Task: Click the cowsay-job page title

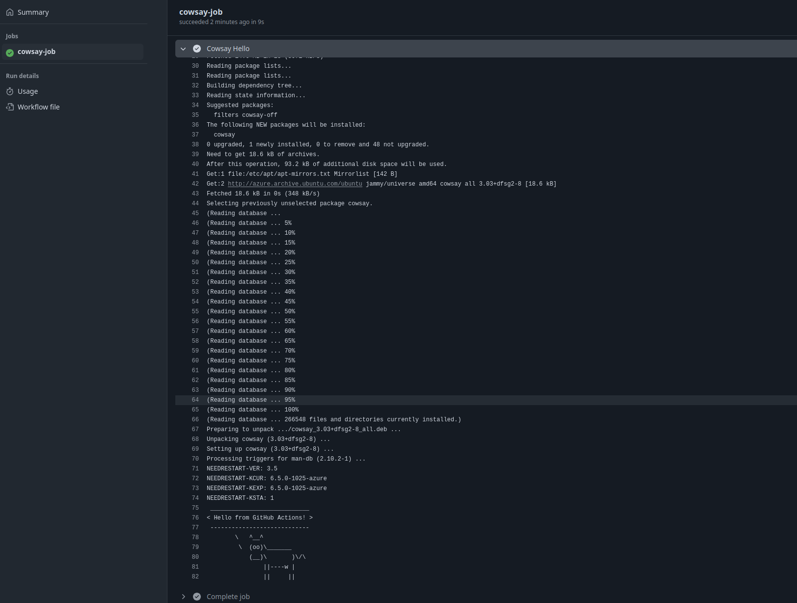Action: [201, 12]
